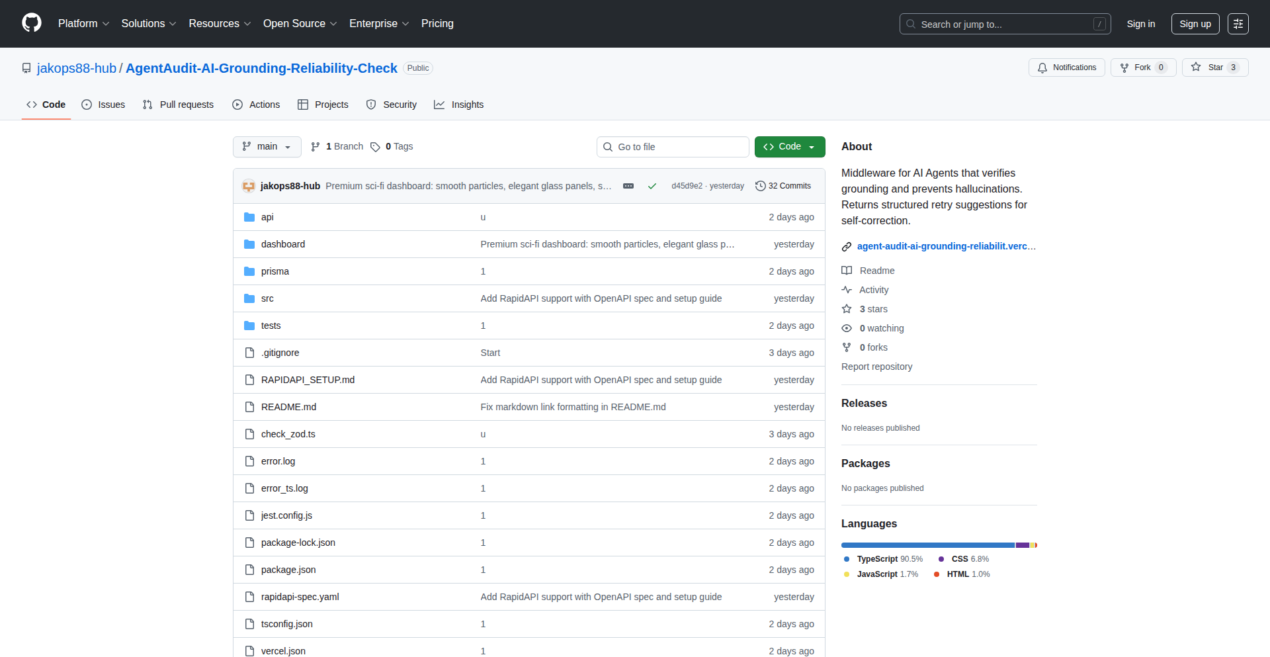Open the agent-audit Vercel link
Image resolution: width=1270 pixels, height=657 pixels.
946,246
